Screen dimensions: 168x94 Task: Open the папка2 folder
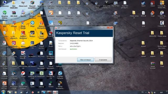[143, 54]
